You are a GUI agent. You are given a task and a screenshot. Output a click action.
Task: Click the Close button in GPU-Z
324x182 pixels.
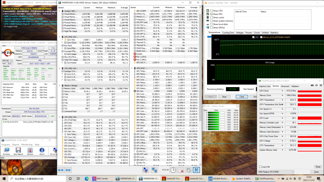(316, 172)
